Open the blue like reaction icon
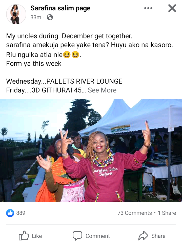 (10, 213)
